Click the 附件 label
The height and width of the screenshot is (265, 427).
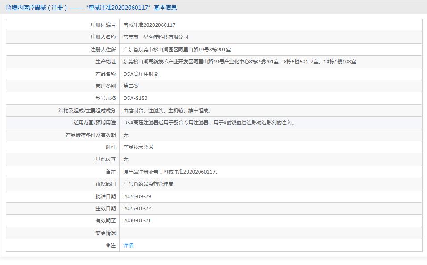[x=111, y=147]
